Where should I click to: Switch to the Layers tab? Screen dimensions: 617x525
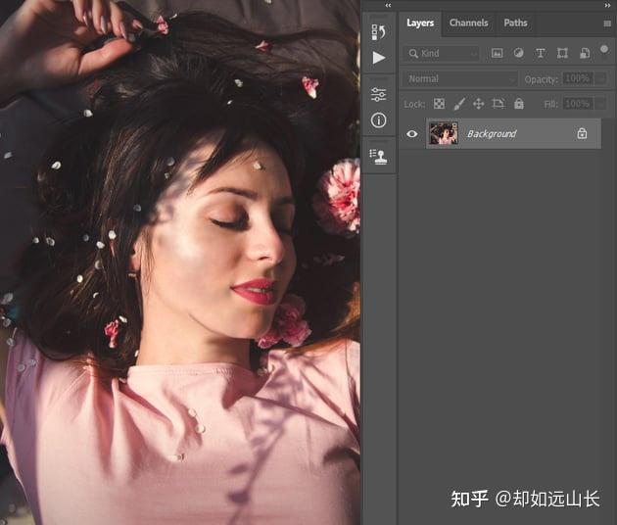(x=420, y=23)
